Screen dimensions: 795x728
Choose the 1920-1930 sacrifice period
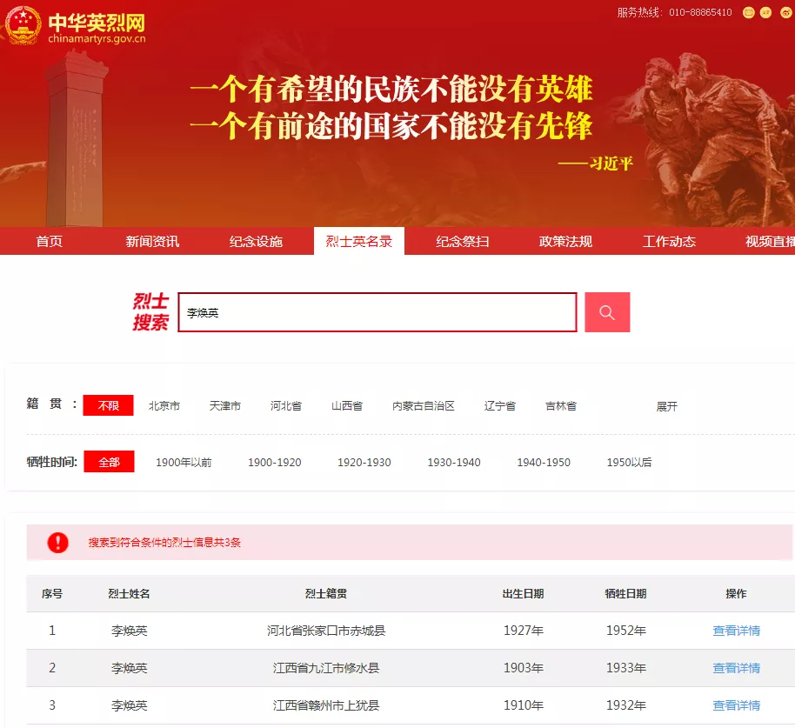click(x=364, y=463)
